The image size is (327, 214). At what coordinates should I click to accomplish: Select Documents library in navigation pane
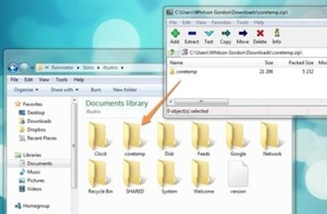coord(35,164)
